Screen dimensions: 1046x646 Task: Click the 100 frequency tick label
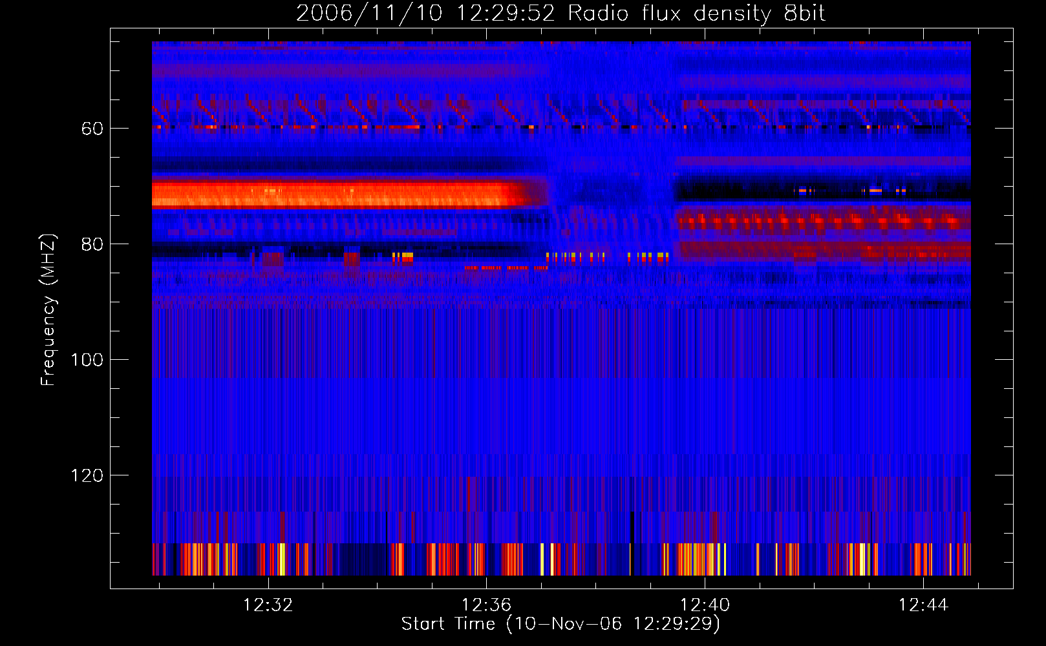coord(87,360)
